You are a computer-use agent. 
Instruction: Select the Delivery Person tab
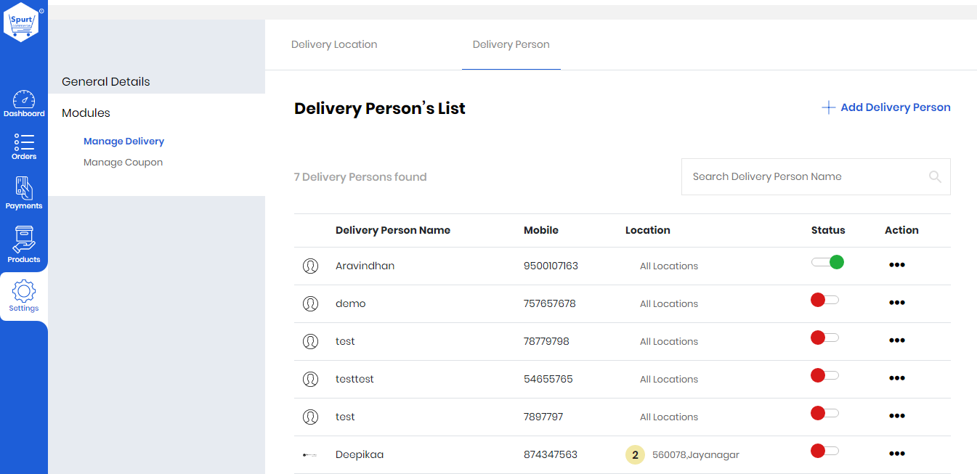(x=511, y=44)
